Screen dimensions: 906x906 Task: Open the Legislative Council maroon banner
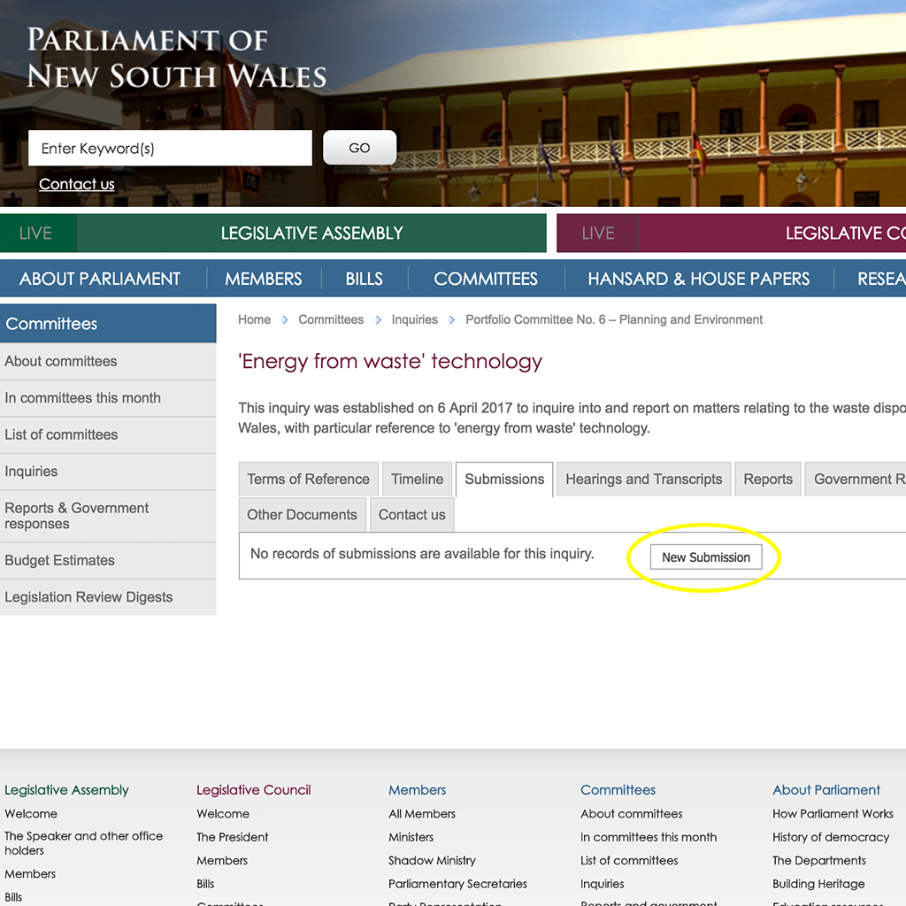coord(773,233)
